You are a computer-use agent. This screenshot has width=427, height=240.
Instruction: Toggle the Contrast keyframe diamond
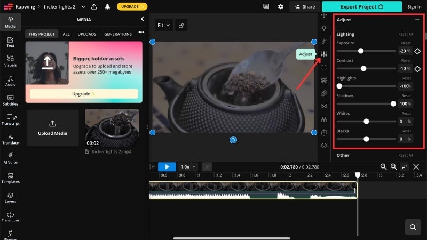pyautogui.click(x=417, y=69)
